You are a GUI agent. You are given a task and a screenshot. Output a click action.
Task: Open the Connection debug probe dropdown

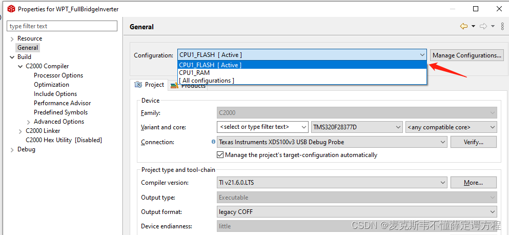pos(332,142)
